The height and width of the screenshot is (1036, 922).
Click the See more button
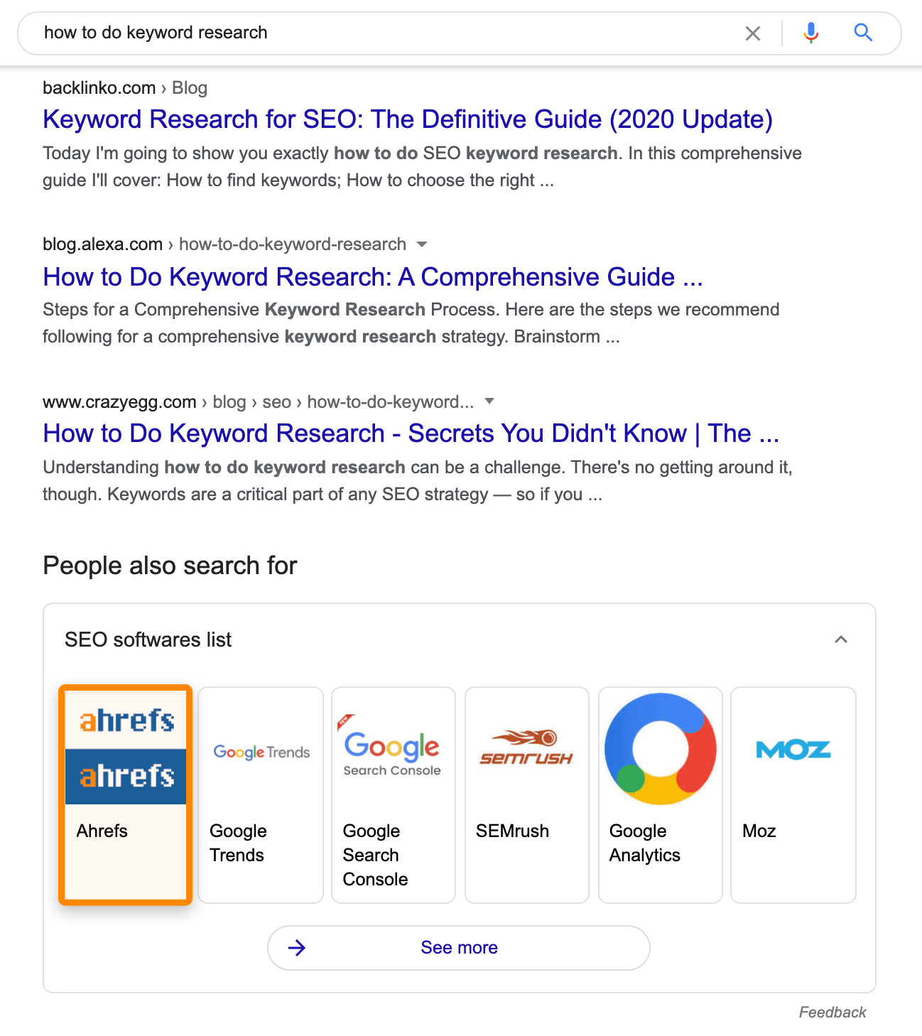coord(458,947)
